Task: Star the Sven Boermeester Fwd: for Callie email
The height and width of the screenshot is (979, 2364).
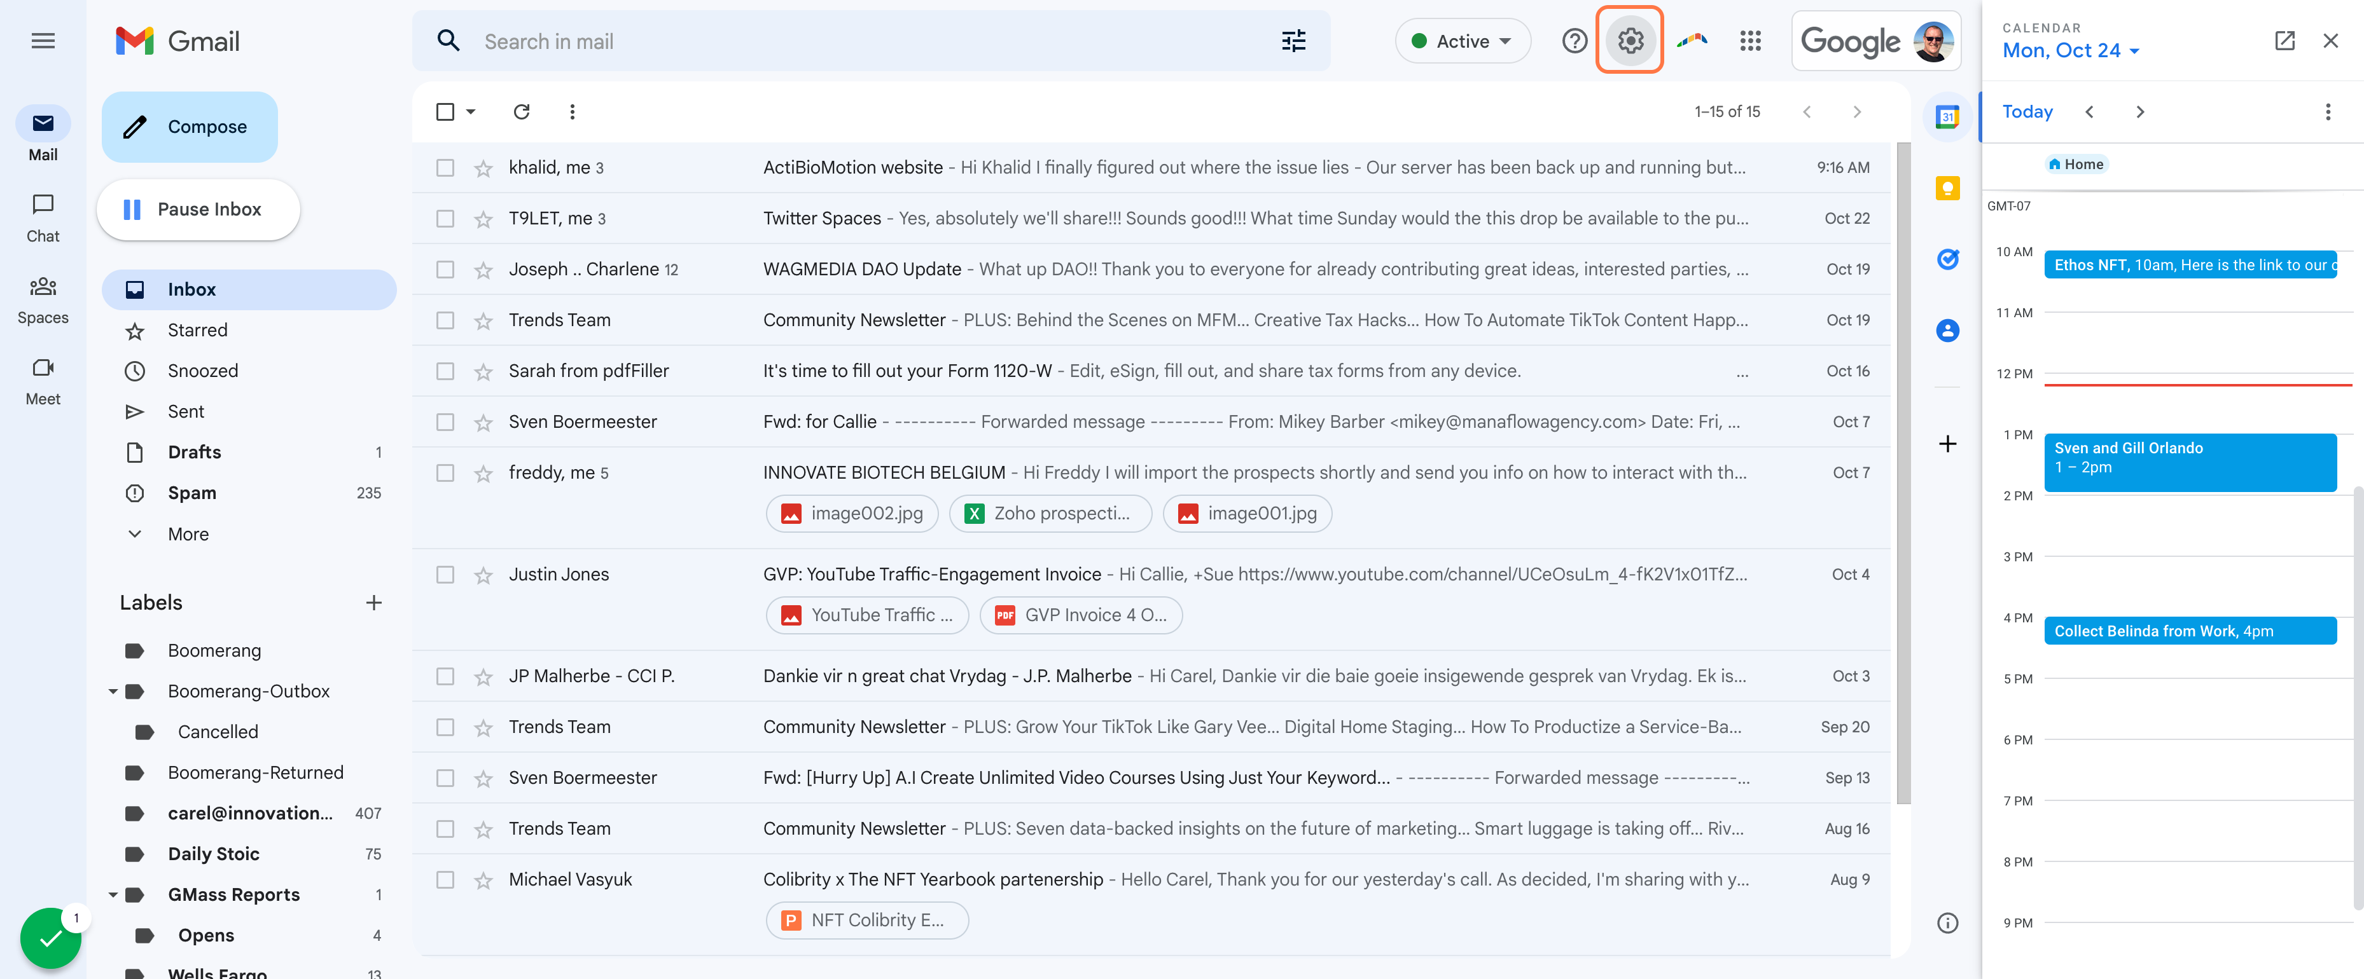Action: 483,423
